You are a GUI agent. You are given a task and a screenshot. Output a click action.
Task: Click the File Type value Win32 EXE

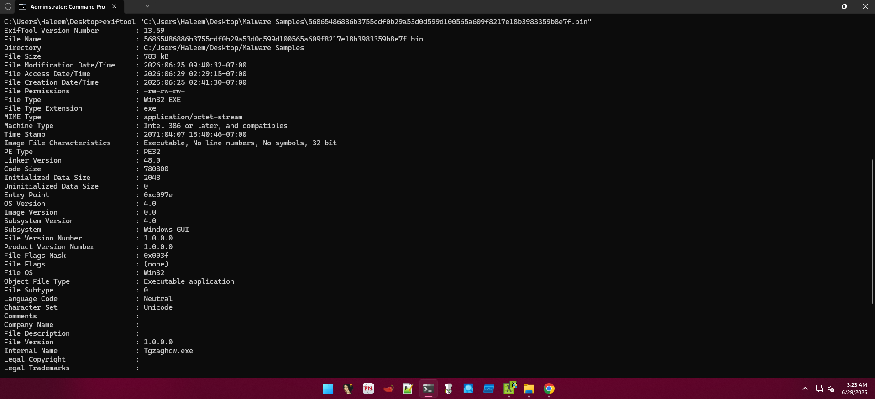point(162,100)
